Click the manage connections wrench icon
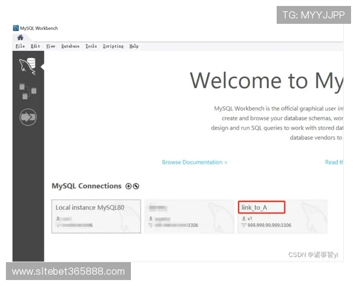 coord(136,186)
